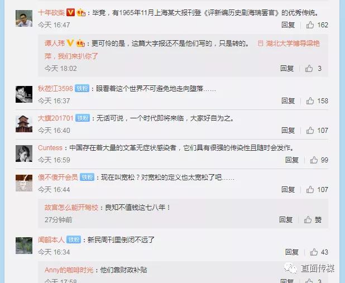Open the tower avatar of 大旗201701

click(24, 124)
